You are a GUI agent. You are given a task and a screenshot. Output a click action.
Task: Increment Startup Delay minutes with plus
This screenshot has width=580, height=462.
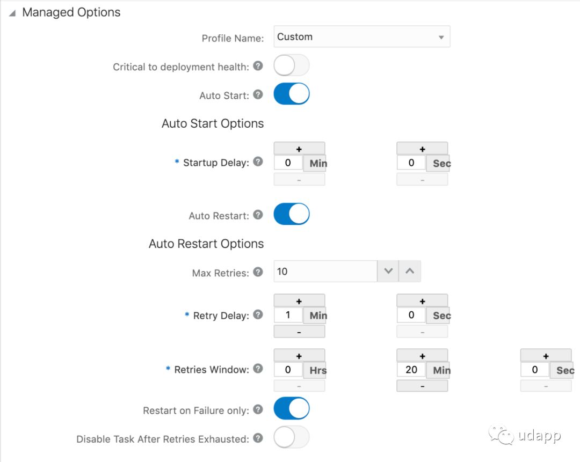pos(299,149)
